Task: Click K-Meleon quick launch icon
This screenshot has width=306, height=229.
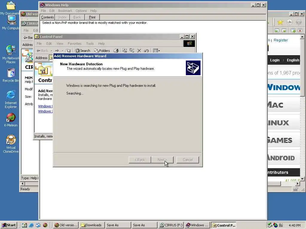Action: pyautogui.click(x=45, y=225)
